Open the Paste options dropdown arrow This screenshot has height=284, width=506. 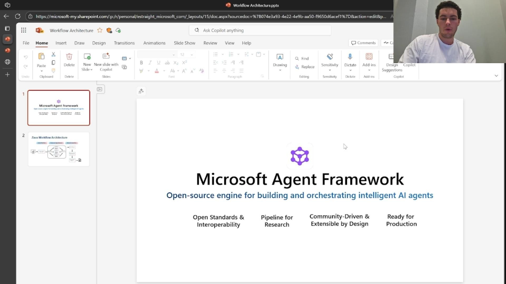(41, 71)
